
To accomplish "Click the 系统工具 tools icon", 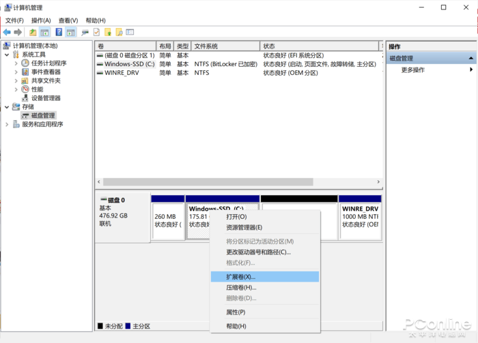I will [16, 55].
